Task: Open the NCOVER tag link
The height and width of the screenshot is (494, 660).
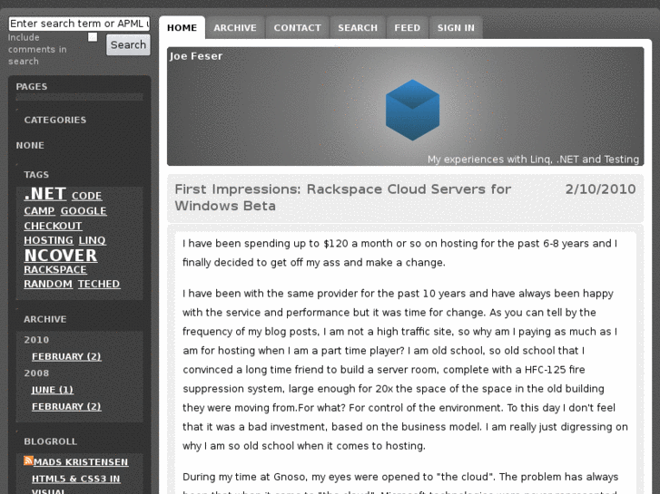Action: pos(61,256)
